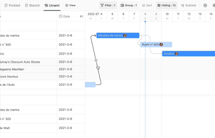Select the Umami Gantt view tab
Image resolution: width=215 pixels, height=138 pixels.
pyautogui.click(x=52, y=5)
